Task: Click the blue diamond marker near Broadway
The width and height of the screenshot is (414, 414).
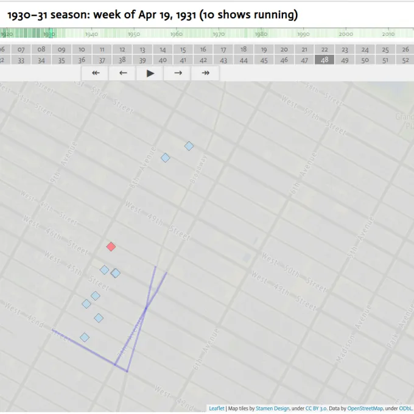Action: pyautogui.click(x=189, y=146)
